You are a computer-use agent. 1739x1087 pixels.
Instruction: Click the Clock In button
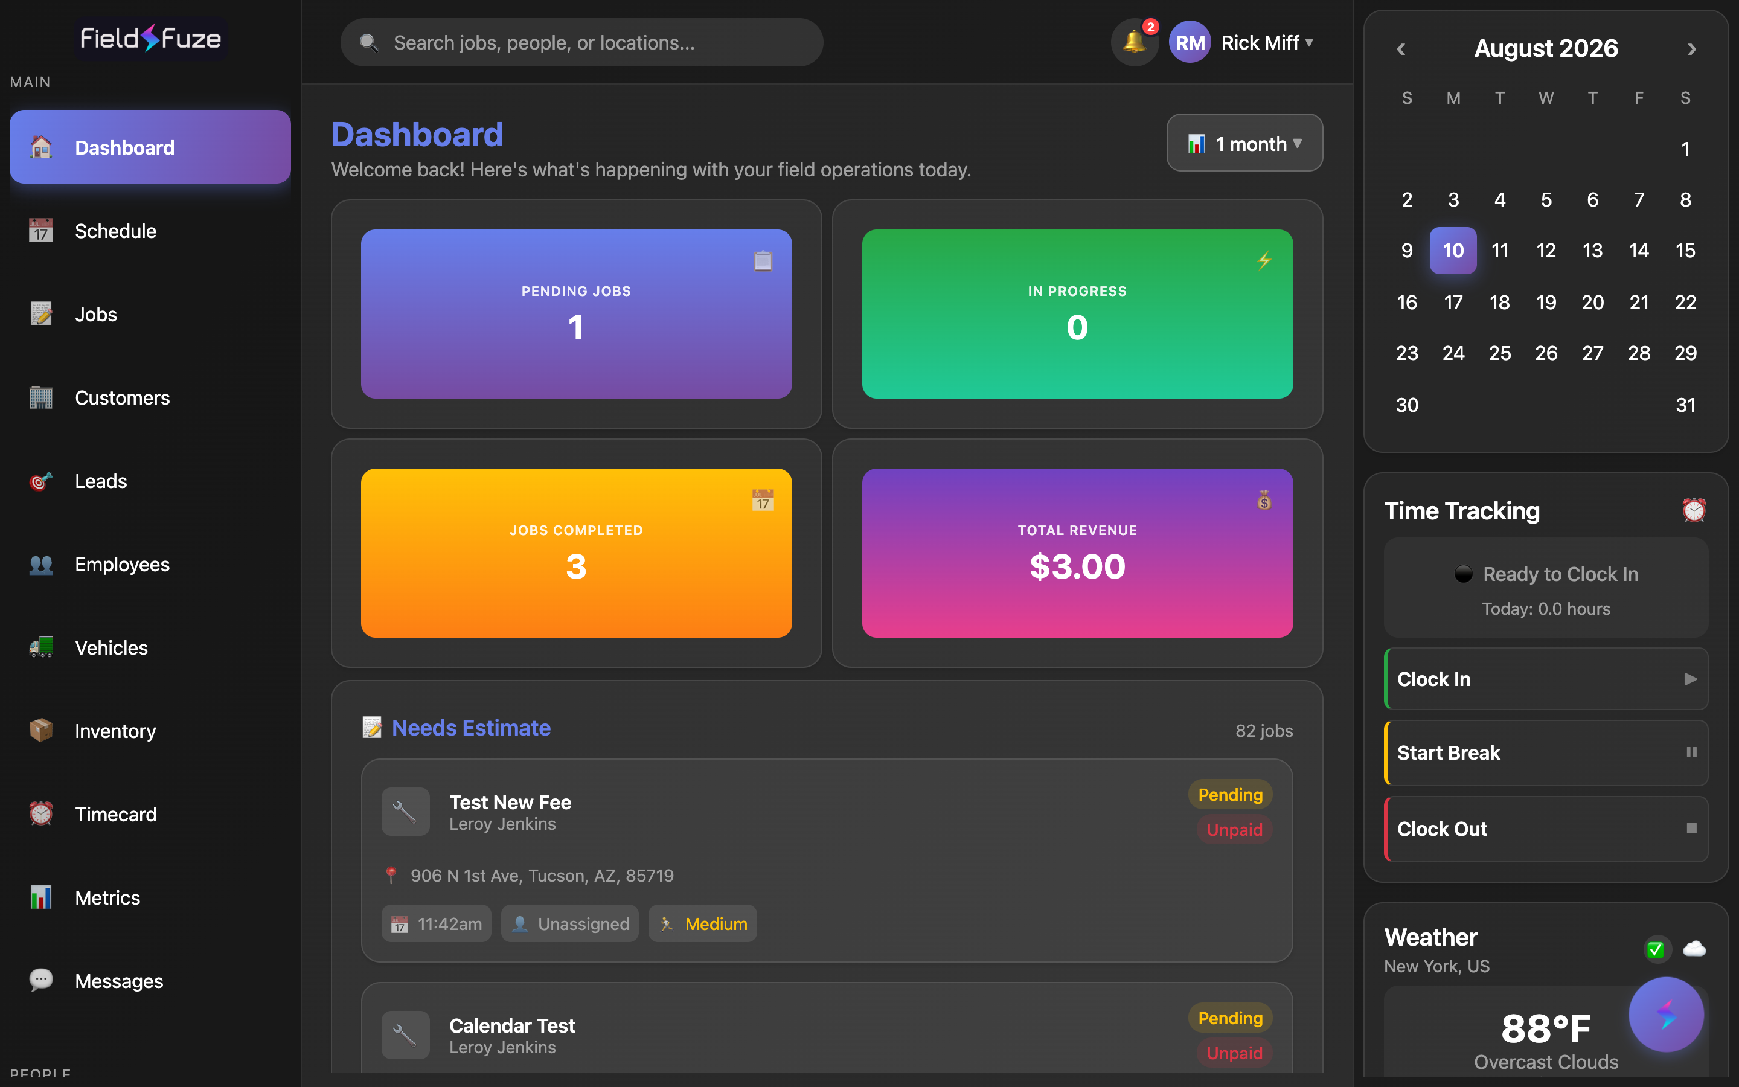1546,679
